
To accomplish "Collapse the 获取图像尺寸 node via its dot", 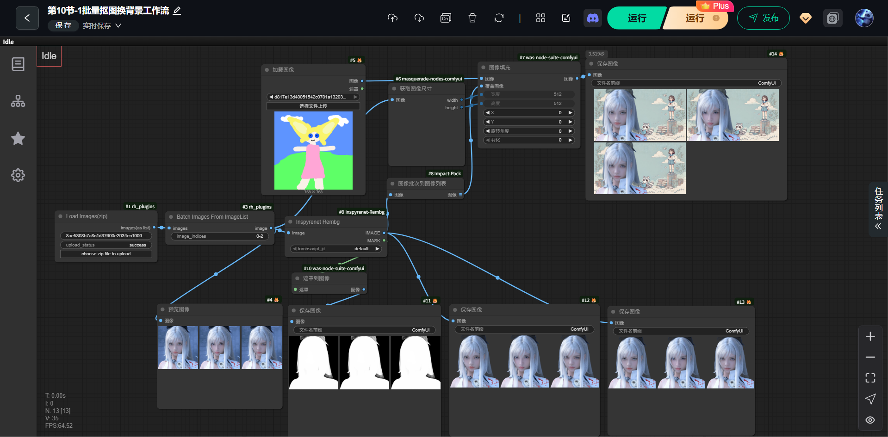I will pyautogui.click(x=394, y=89).
